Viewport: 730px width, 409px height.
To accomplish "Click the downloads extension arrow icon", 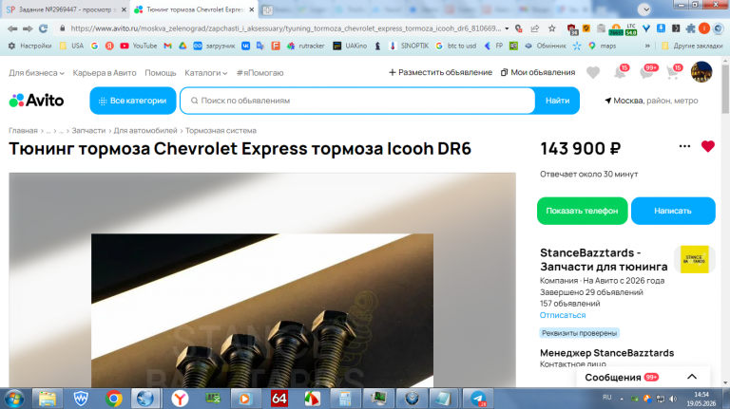I will pyautogui.click(x=661, y=28).
